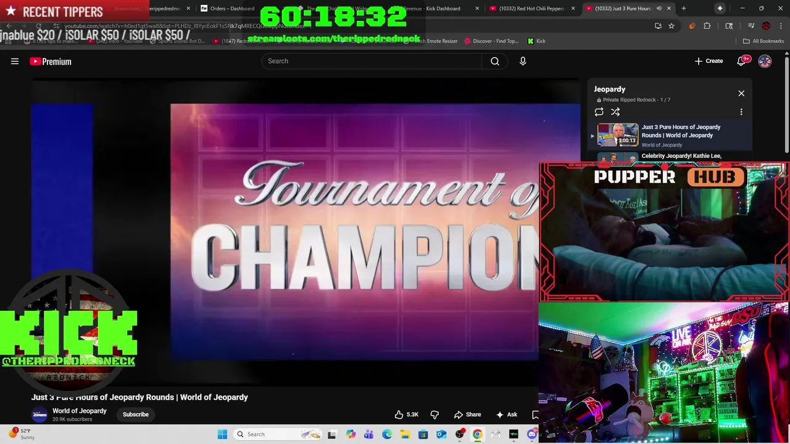This screenshot has width=790, height=444.
Task: Click the Windows taskbar Search box
Action: tap(278, 434)
